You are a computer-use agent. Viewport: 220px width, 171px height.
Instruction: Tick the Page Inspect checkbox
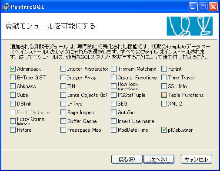pyautogui.click(x=63, y=113)
